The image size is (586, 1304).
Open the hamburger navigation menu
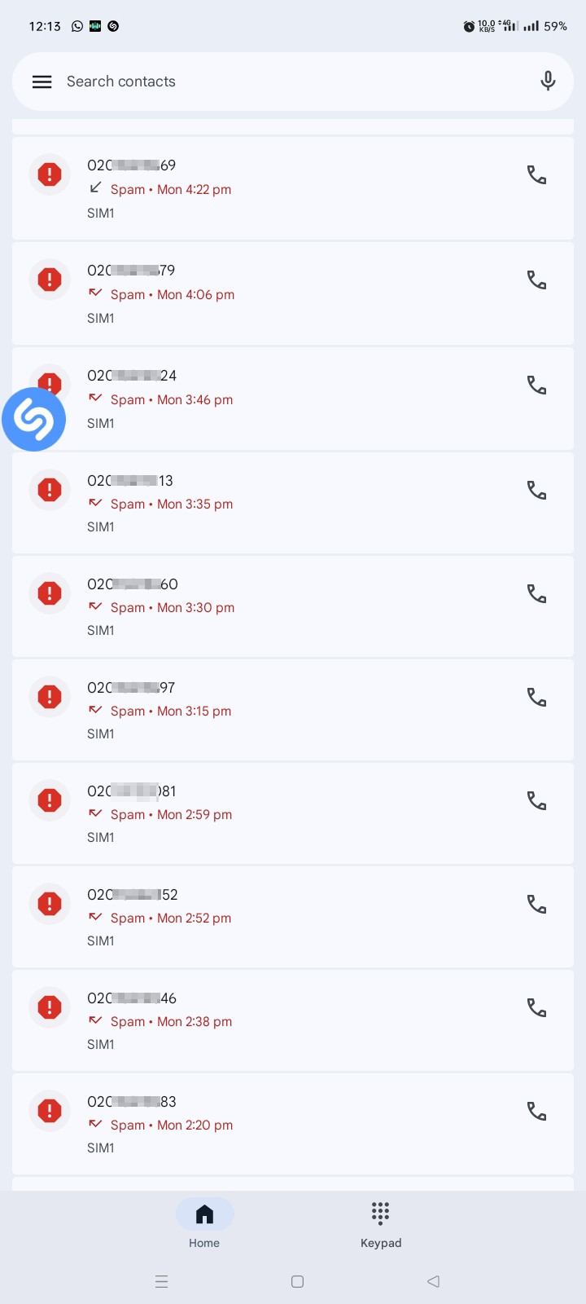(x=42, y=81)
